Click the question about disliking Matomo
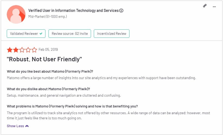223x135 pixels. pyautogui.click(x=48, y=89)
